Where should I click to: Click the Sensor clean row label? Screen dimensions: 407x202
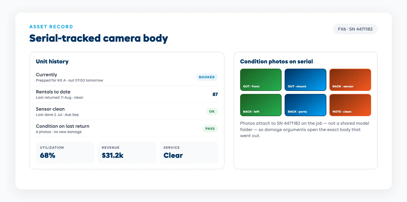click(50, 109)
